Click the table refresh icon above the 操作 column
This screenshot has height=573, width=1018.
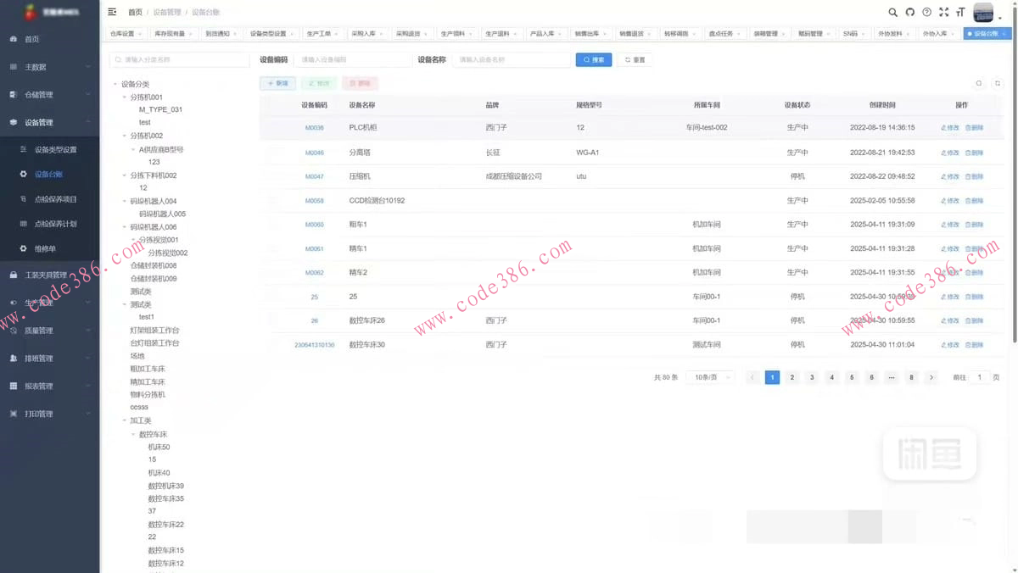pyautogui.click(x=998, y=83)
